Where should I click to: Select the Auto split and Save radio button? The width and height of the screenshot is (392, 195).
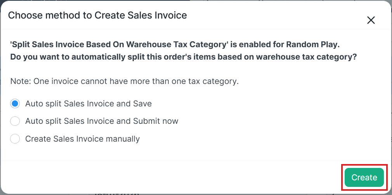tap(15, 104)
